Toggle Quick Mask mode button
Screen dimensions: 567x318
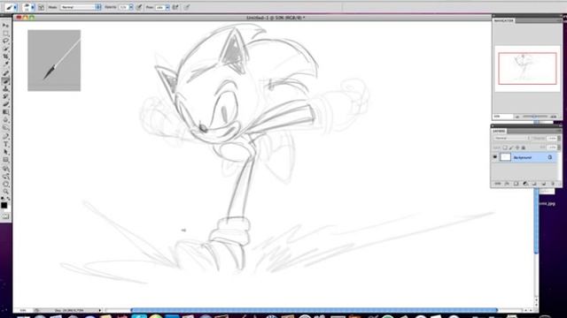pyautogui.click(x=5, y=216)
